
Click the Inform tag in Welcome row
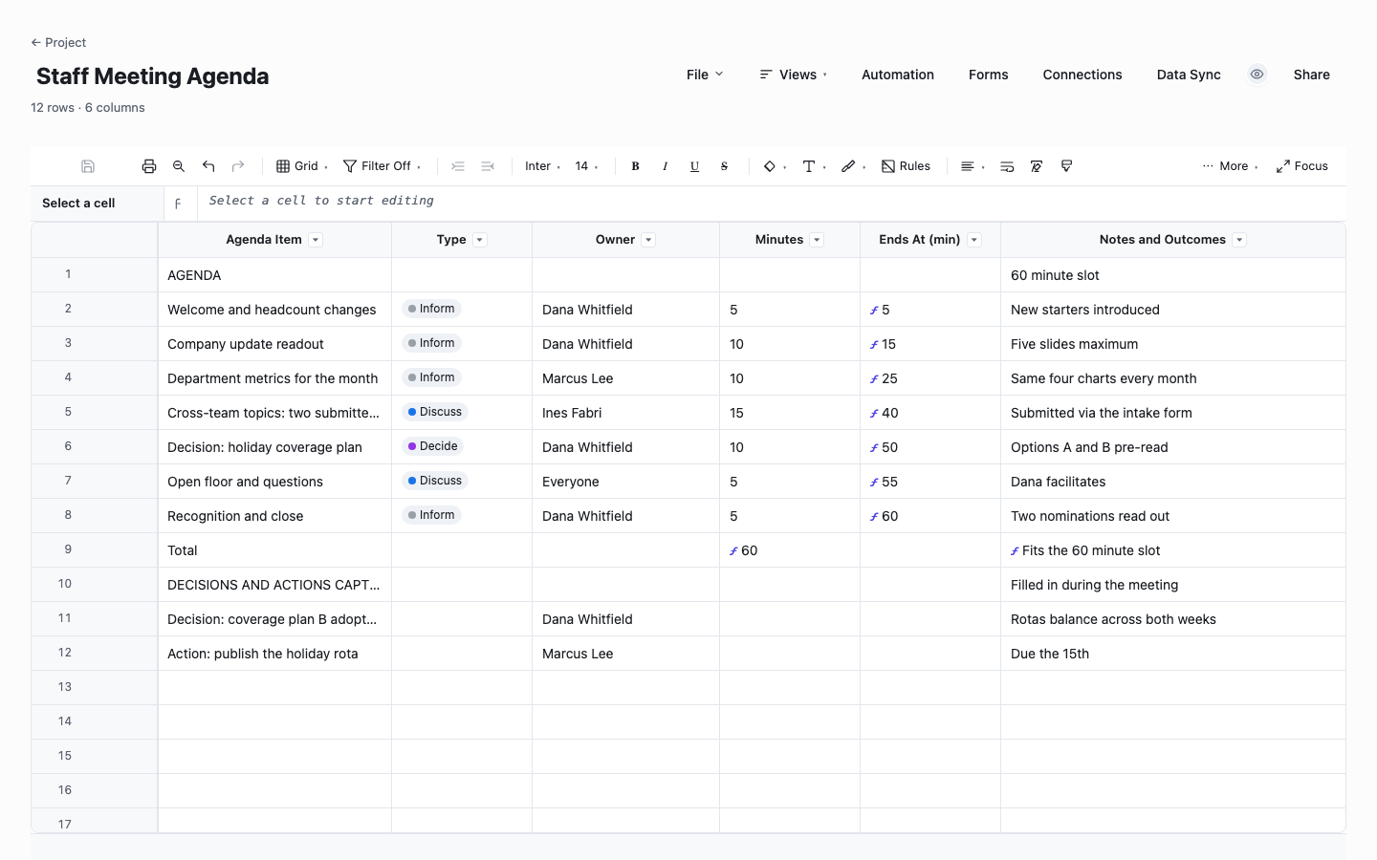click(431, 309)
